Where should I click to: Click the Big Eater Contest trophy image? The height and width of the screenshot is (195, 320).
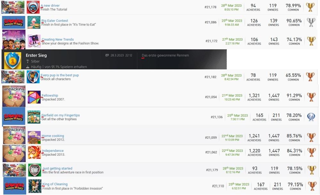[x=34, y=23]
